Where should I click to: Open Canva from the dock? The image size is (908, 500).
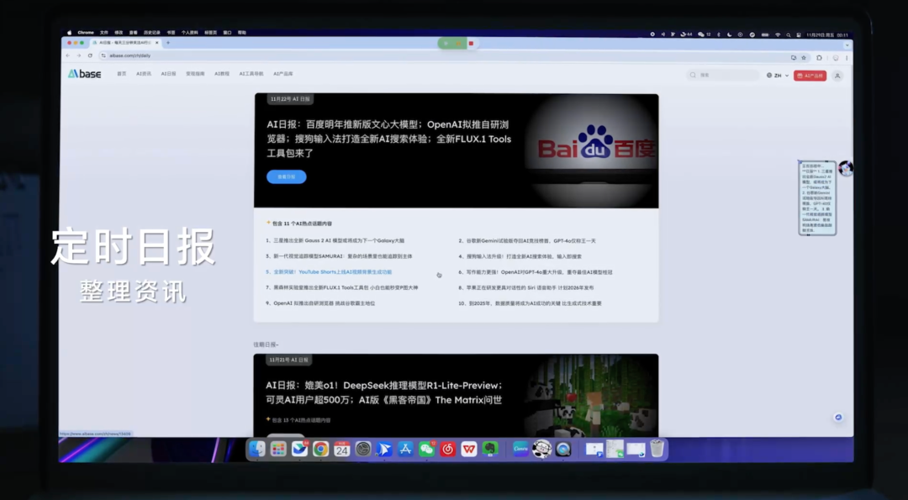(x=520, y=449)
